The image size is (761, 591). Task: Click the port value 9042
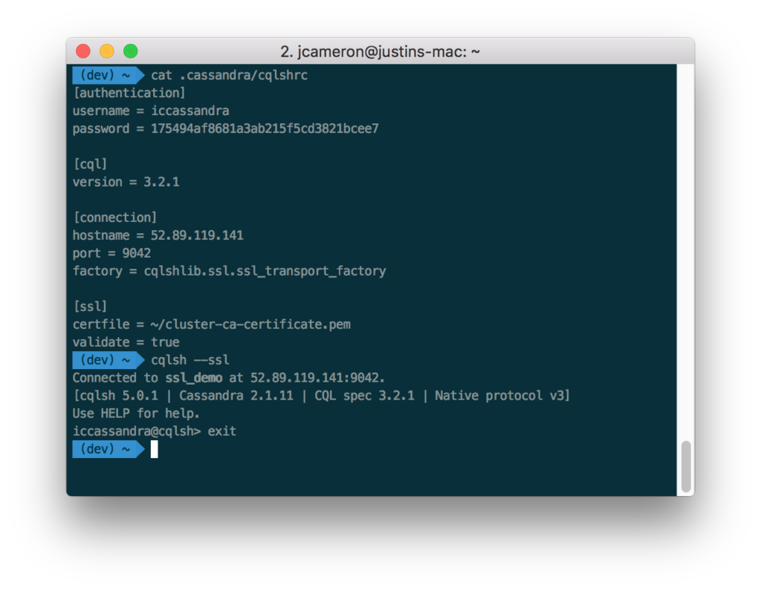[137, 254]
